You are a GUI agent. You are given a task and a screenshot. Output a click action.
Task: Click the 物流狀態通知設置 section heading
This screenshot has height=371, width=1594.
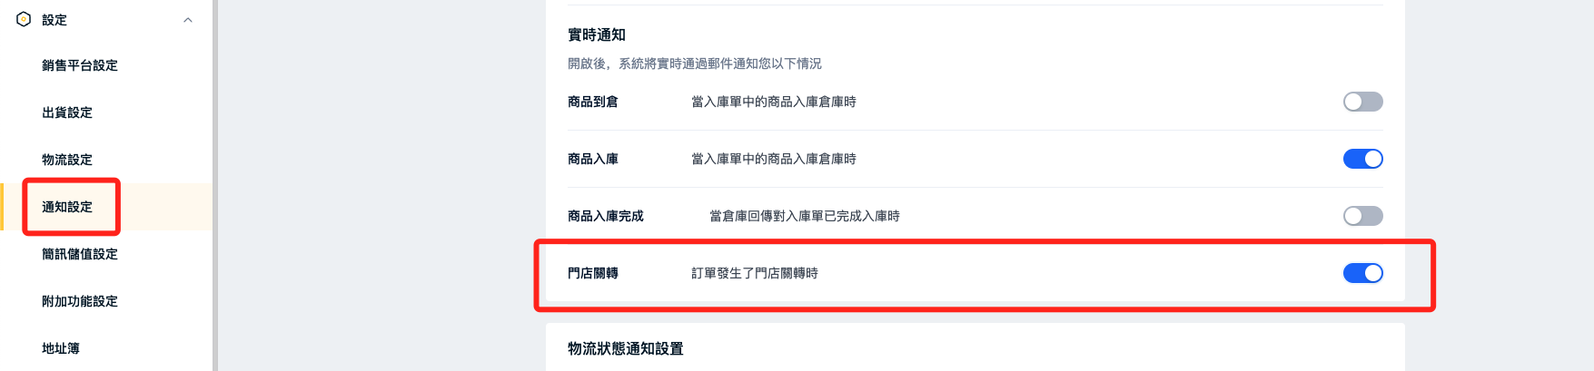(626, 348)
